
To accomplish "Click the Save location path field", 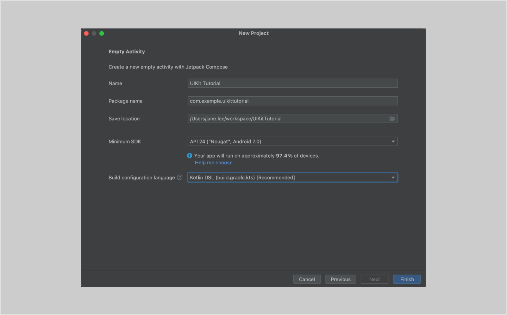I will [287, 119].
